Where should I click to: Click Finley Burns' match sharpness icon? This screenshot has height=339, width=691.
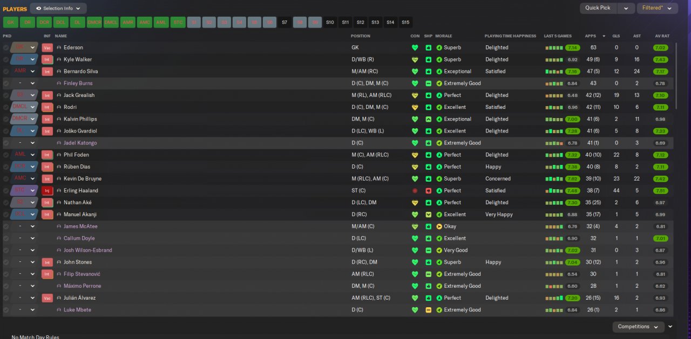point(428,84)
